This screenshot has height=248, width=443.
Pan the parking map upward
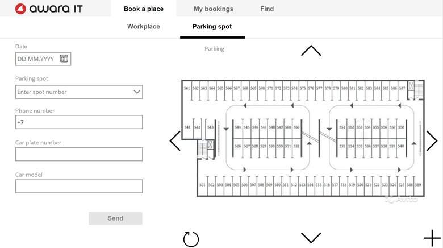(311, 51)
